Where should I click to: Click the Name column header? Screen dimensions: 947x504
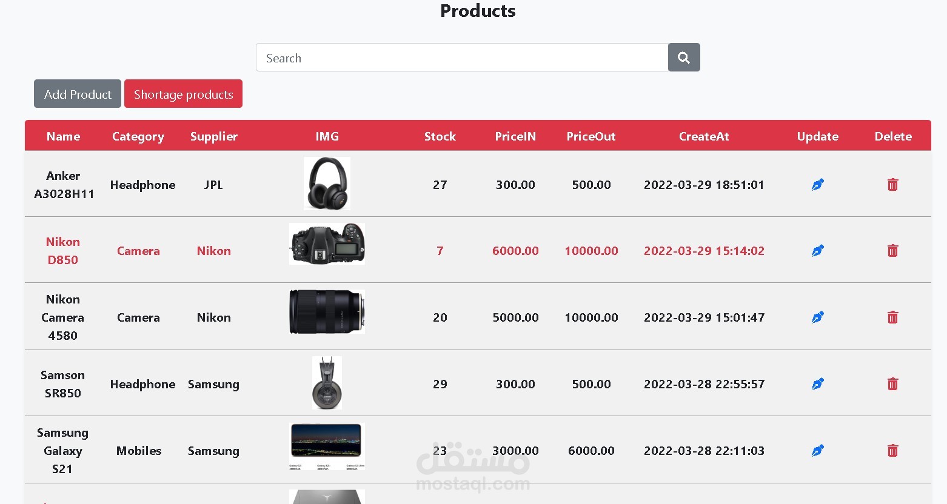pos(63,136)
